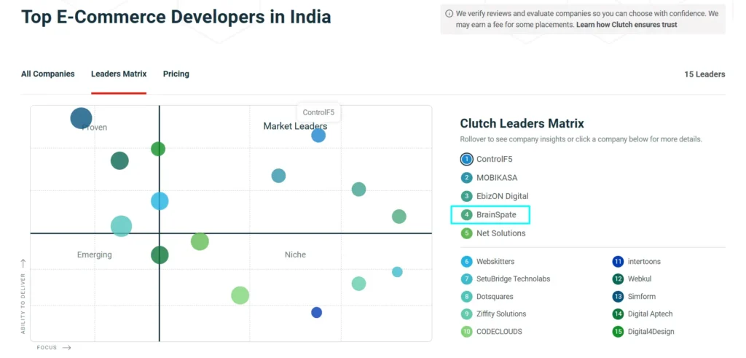Open Webskitters from the company list
746x358 pixels.
coord(487,261)
